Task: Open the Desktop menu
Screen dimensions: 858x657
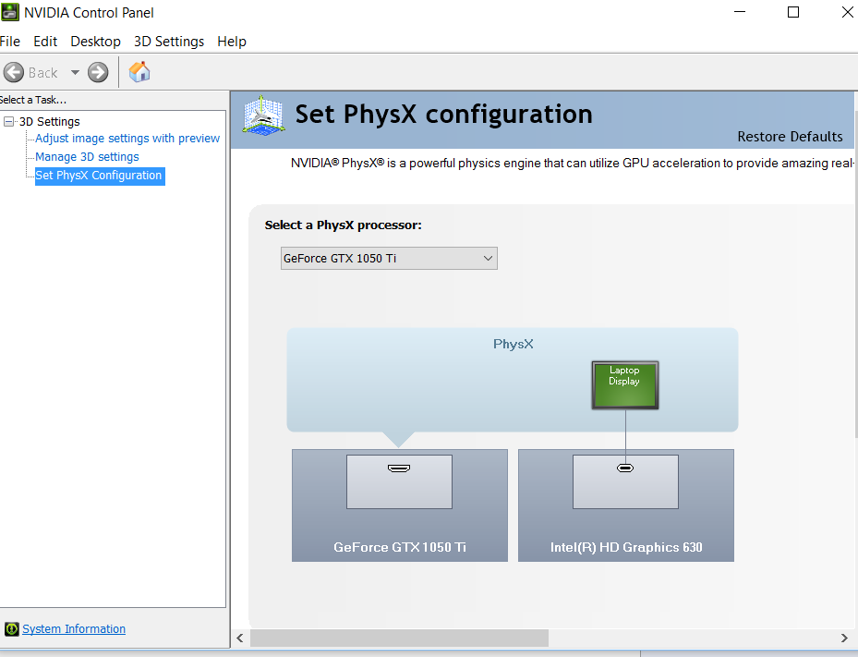Action: click(96, 42)
